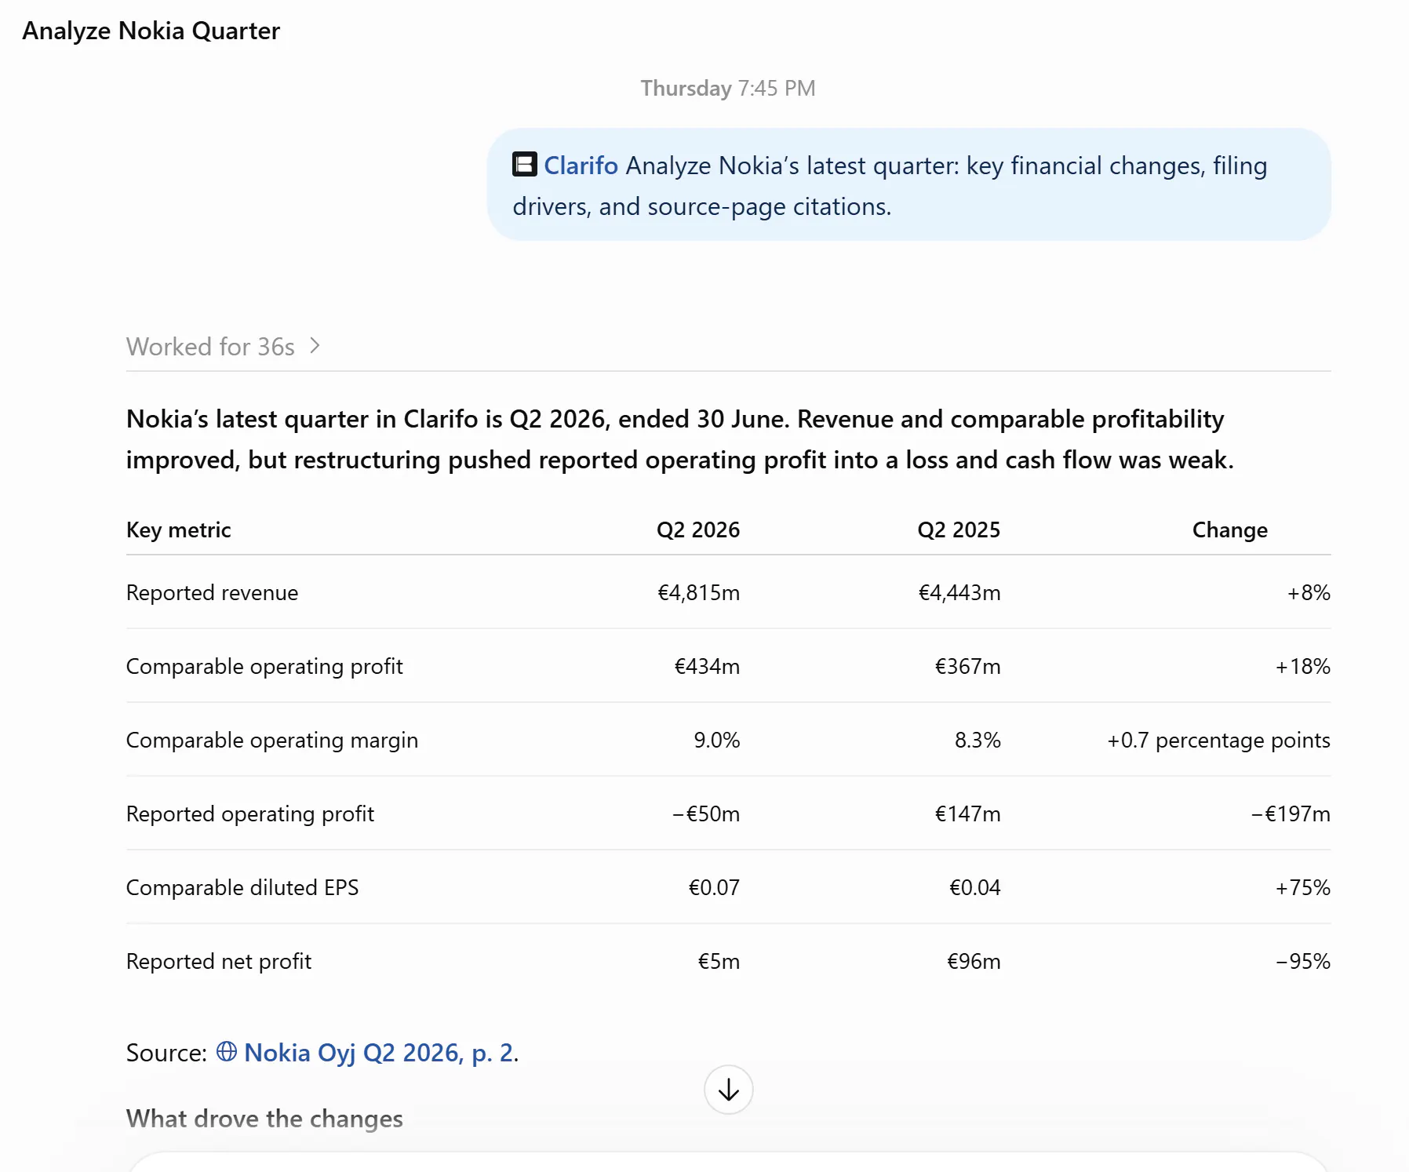Click 'Reported net profit' row label
This screenshot has width=1409, height=1172.
[x=219, y=961]
